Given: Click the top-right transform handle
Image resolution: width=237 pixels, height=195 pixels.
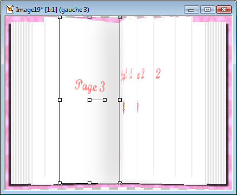Looking at the screenshot, I should tap(120, 17).
